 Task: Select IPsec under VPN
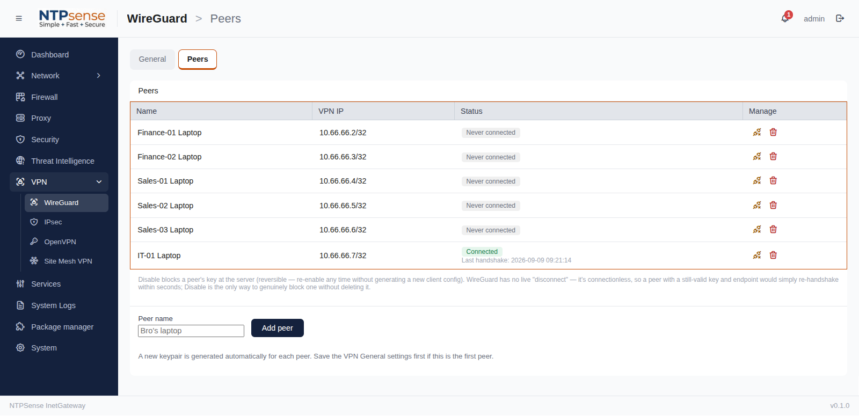coord(67,222)
